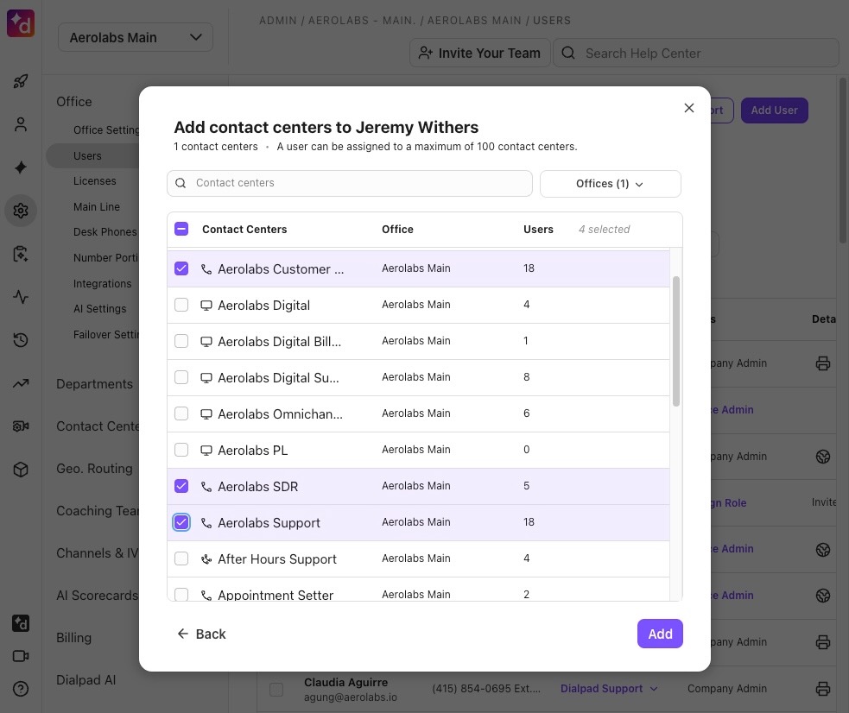Open Users in the Office menu
The width and height of the screenshot is (849, 713).
point(88,155)
